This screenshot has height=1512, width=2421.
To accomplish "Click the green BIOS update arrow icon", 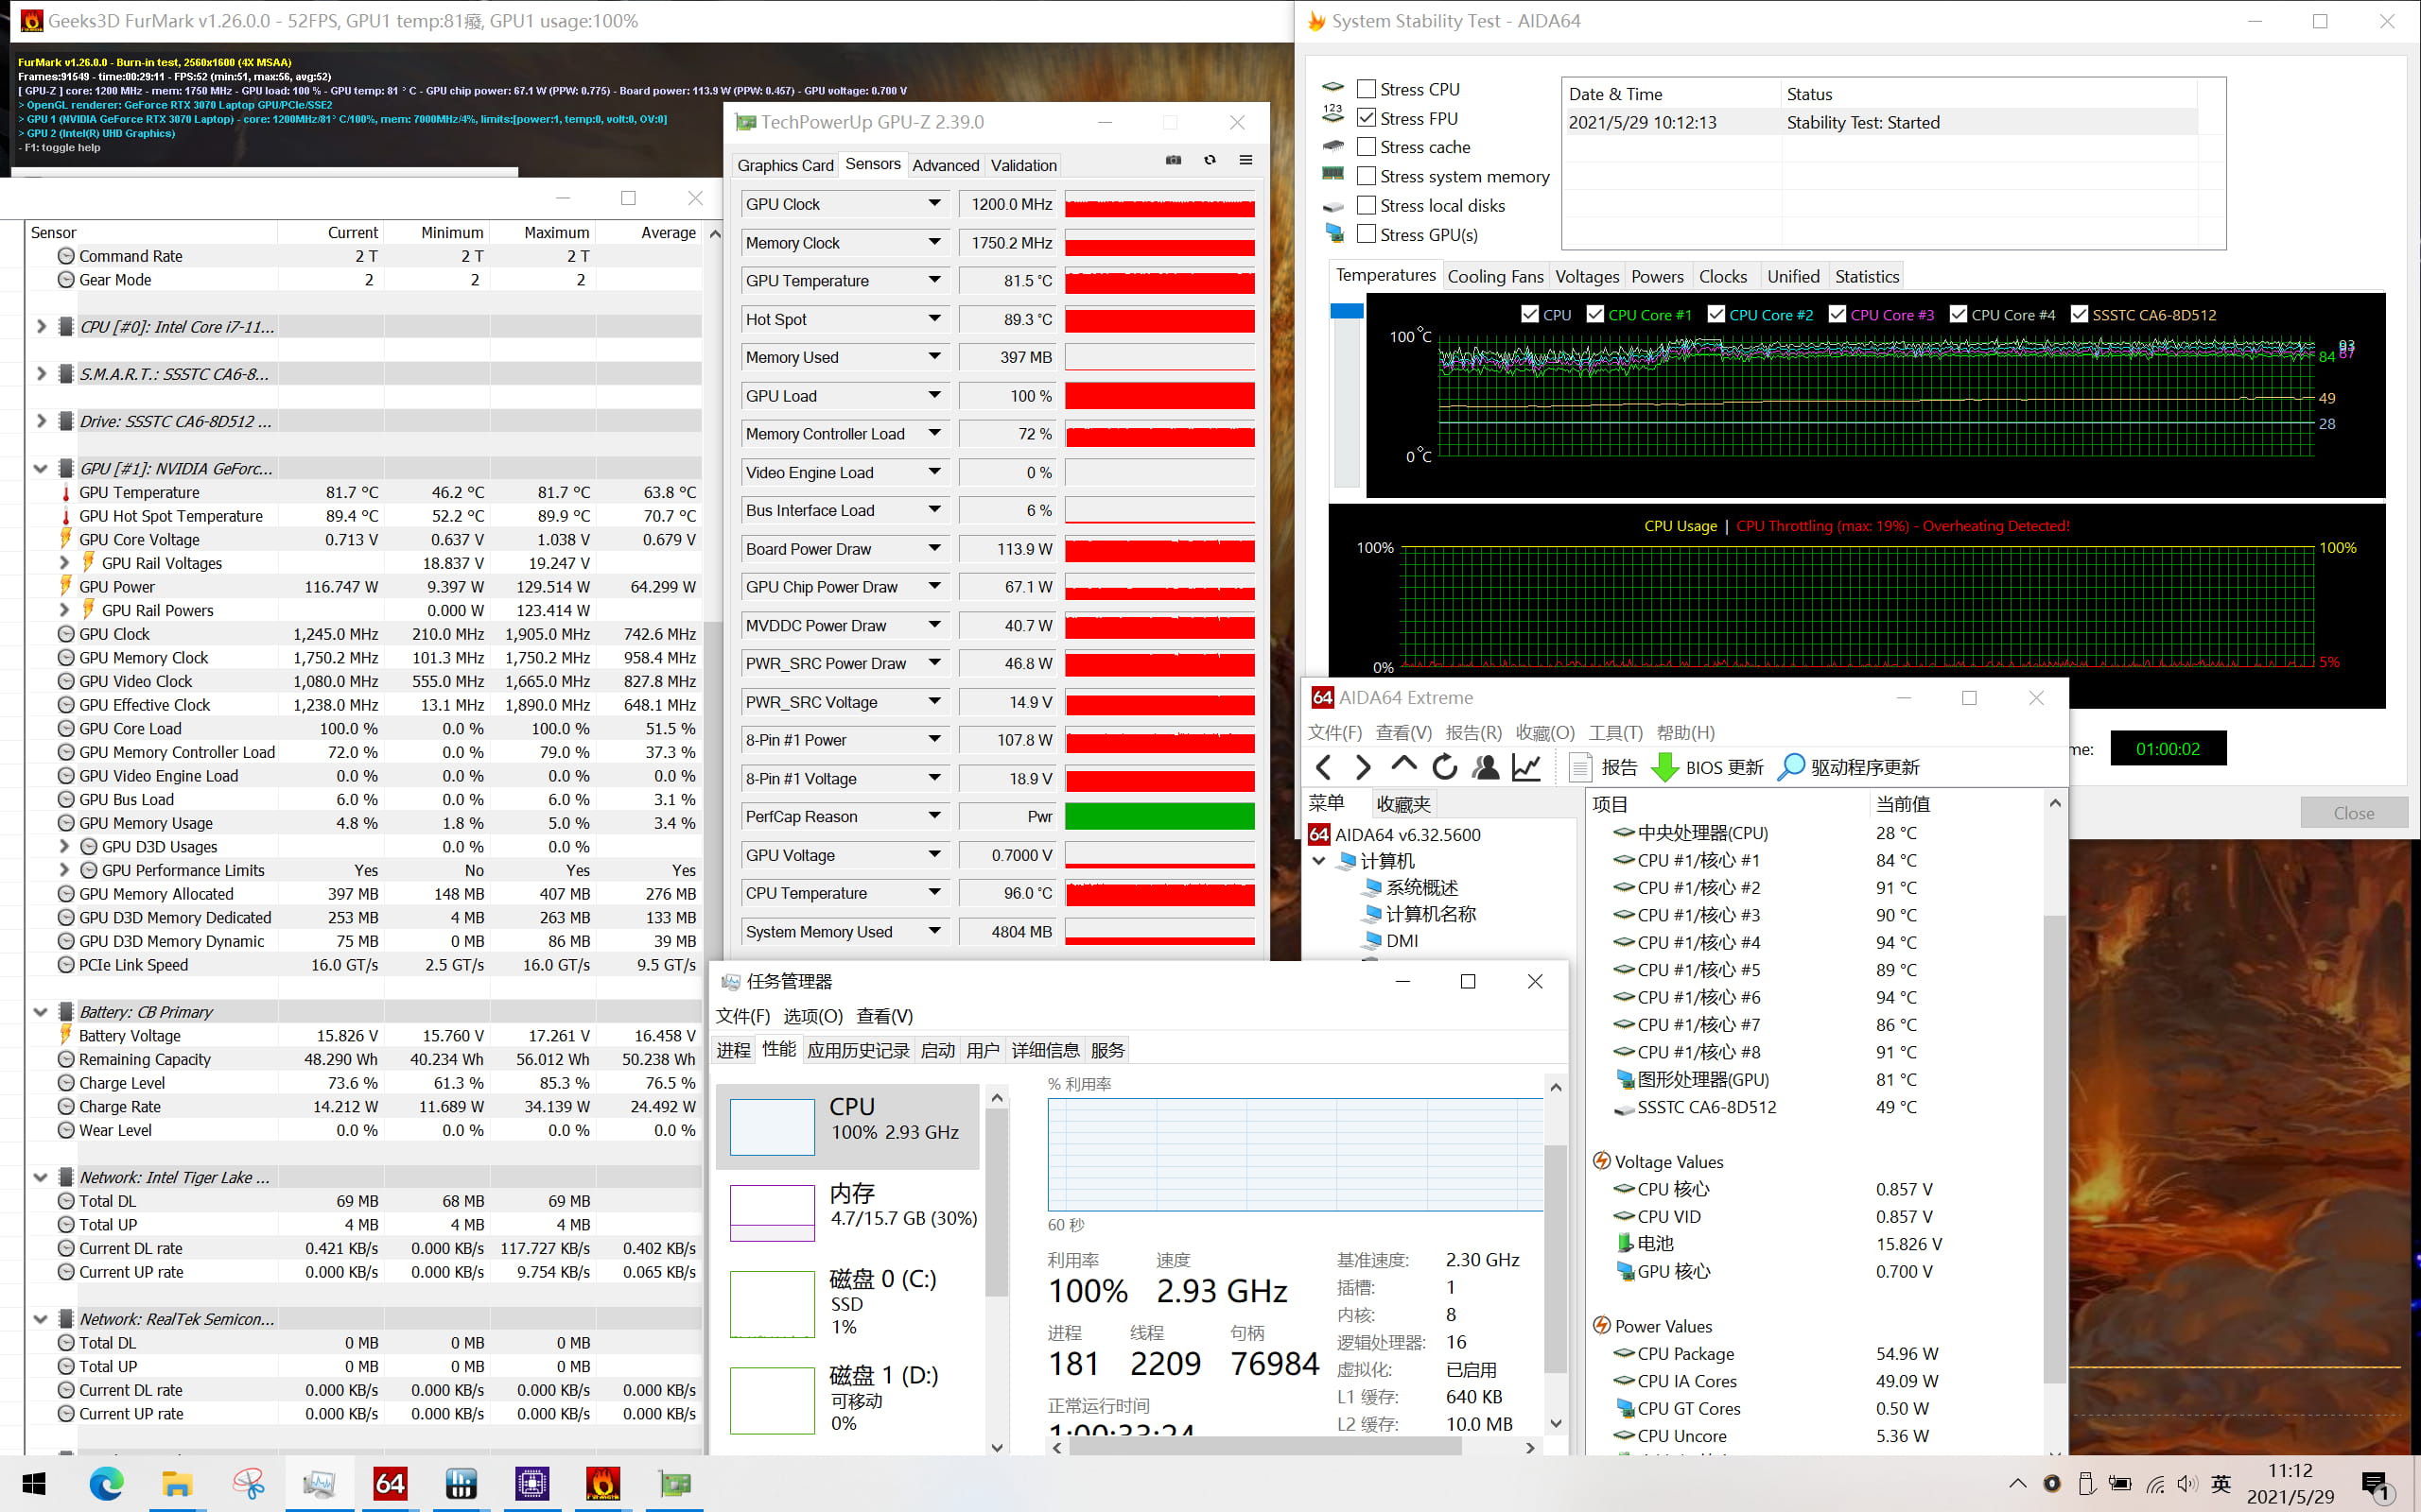I will (1664, 767).
